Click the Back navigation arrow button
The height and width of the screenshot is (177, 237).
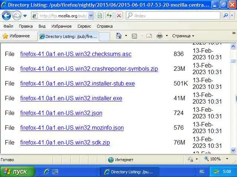click(x=6, y=15)
